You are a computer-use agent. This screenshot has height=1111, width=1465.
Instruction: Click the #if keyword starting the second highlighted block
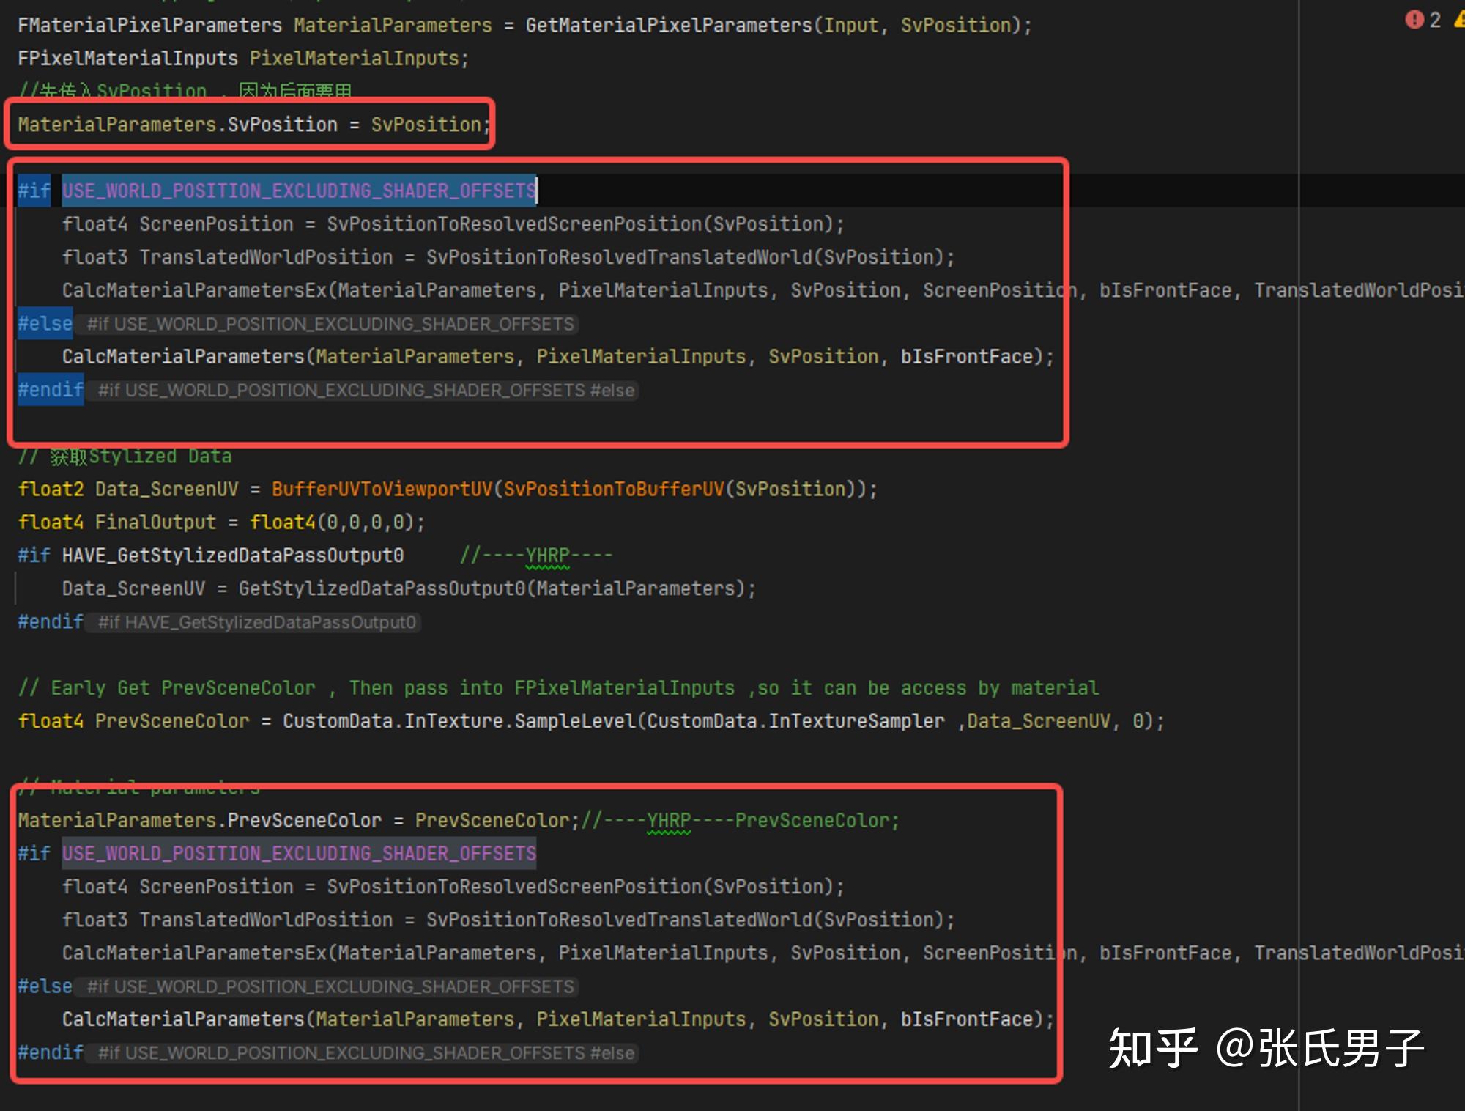pyautogui.click(x=33, y=853)
